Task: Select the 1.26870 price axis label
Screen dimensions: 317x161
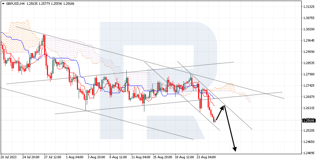Action: [308, 97]
